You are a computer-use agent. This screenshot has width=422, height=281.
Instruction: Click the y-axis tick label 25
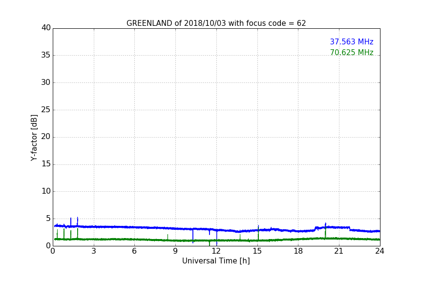46,110
